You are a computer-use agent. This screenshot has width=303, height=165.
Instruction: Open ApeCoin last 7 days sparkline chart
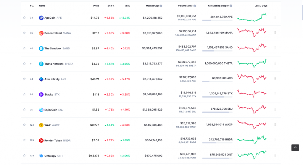252,17
